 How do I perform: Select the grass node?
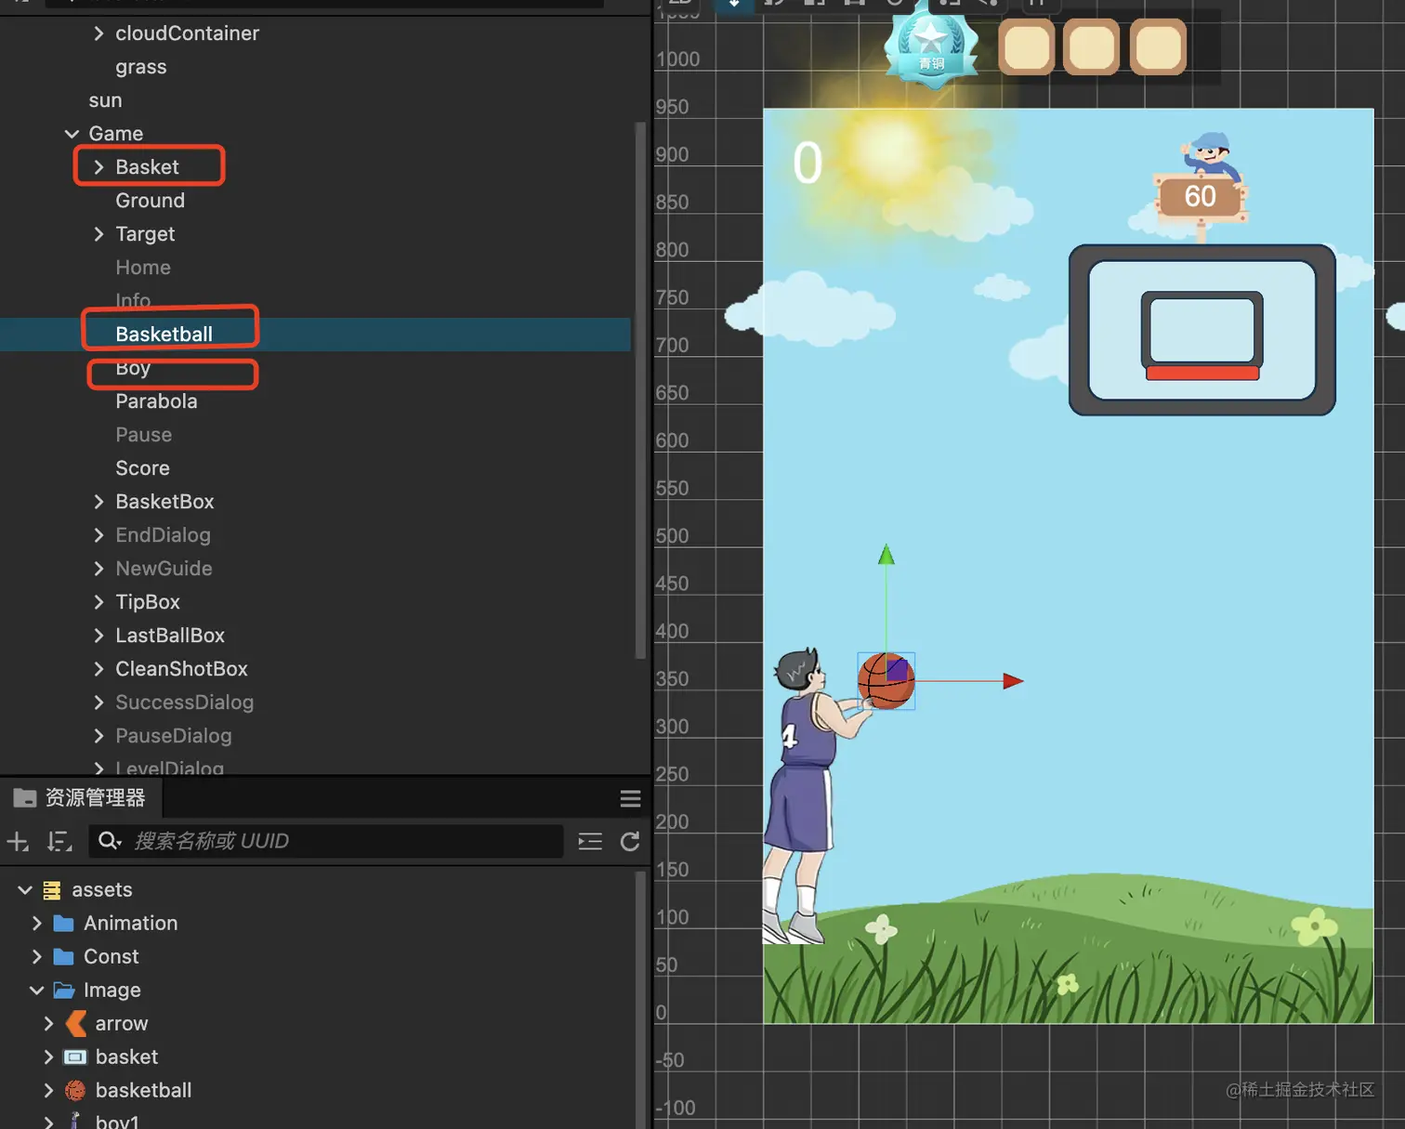[141, 67]
